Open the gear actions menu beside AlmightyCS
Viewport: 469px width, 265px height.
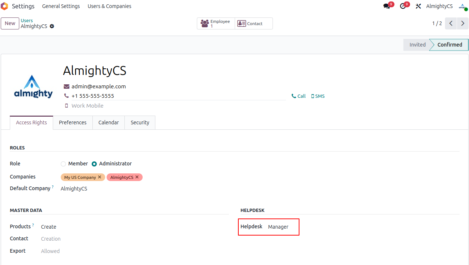pos(52,26)
